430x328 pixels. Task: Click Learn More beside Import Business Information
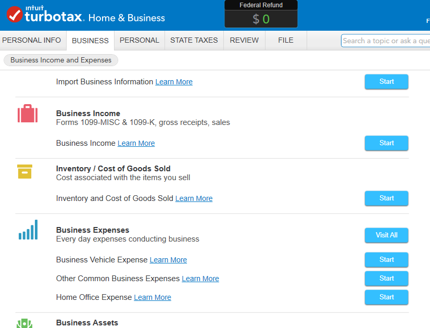tap(174, 82)
